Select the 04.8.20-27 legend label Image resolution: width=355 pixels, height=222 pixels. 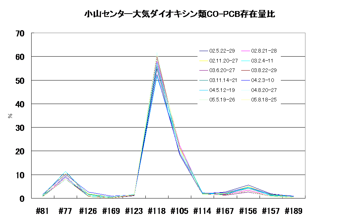(264, 90)
